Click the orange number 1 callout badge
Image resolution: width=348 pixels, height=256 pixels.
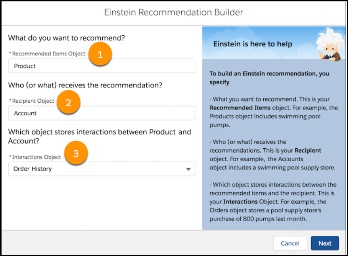coord(100,54)
